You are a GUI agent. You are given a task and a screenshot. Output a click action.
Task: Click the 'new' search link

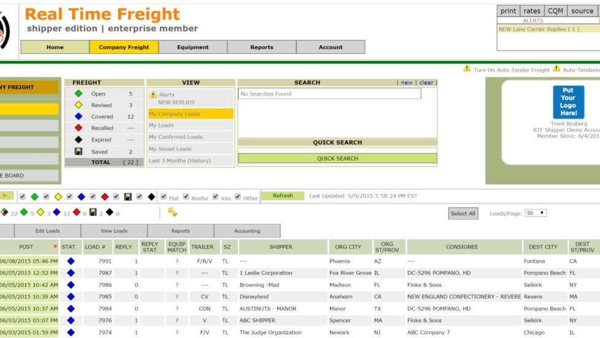click(407, 83)
